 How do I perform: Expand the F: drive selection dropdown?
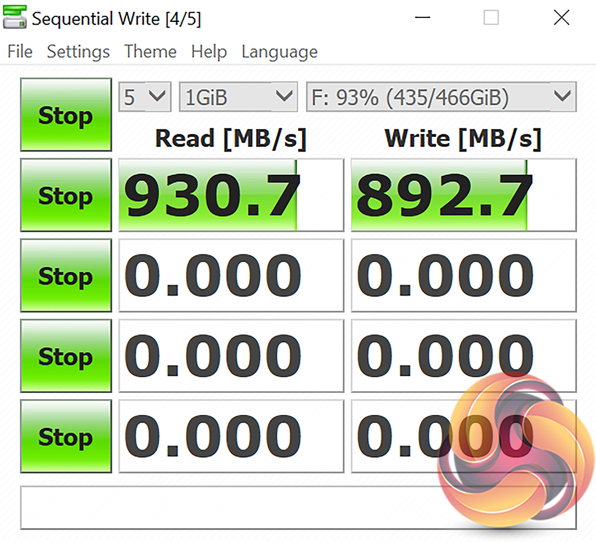coord(441,97)
